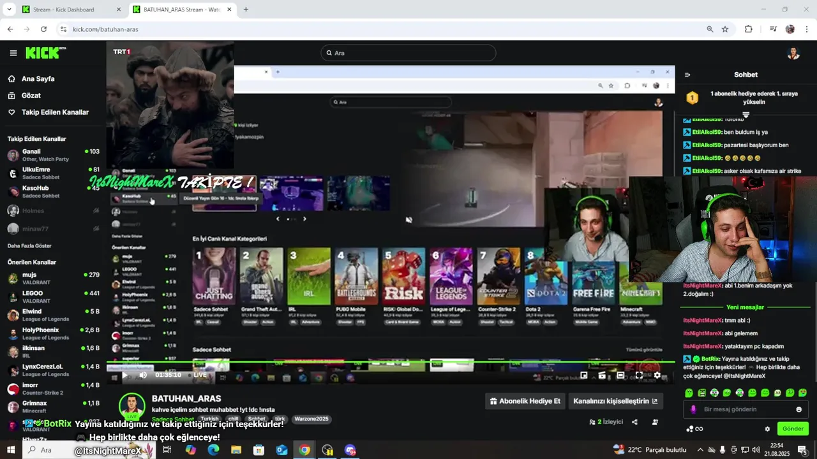Open Grimnax recommended channel
817x459 pixels.
[54, 407]
